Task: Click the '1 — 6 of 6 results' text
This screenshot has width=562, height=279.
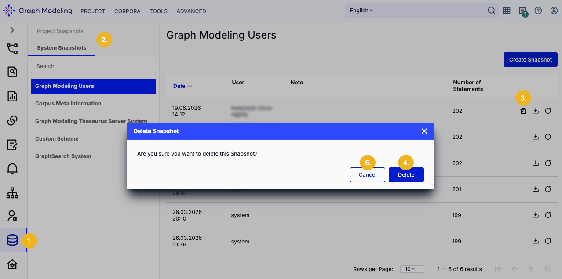Action: 460,269
